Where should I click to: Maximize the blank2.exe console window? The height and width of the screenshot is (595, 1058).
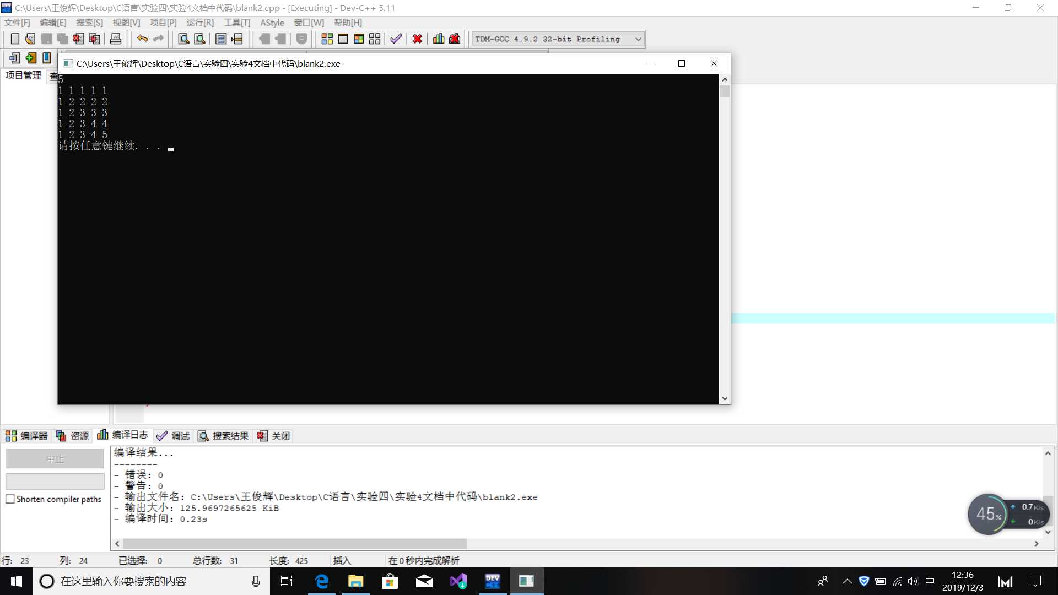682,63
